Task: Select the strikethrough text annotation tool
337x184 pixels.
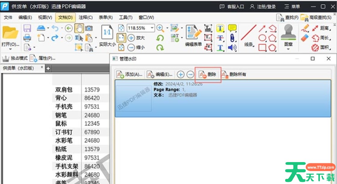Action: pos(220,38)
